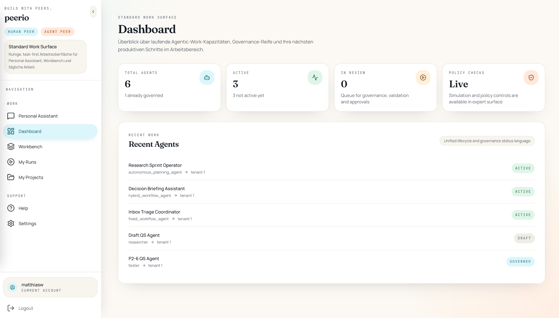Click the robot icon in Total Agents card

[207, 77]
